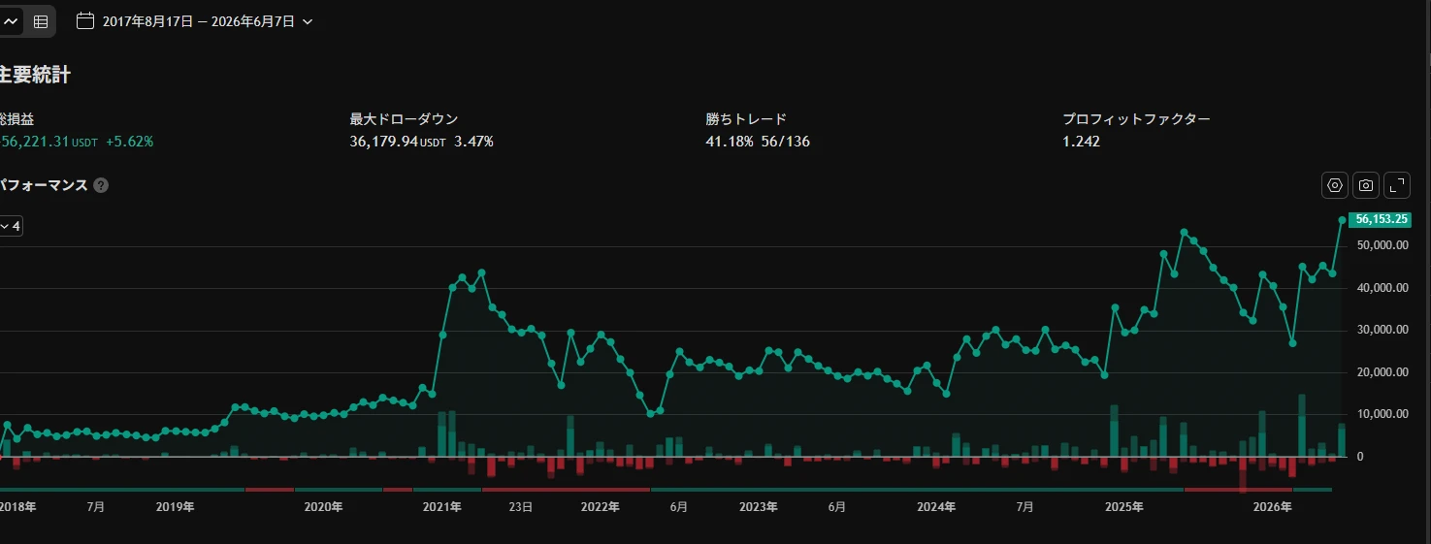
Task: Switch to chart view icon
Action: (12, 21)
